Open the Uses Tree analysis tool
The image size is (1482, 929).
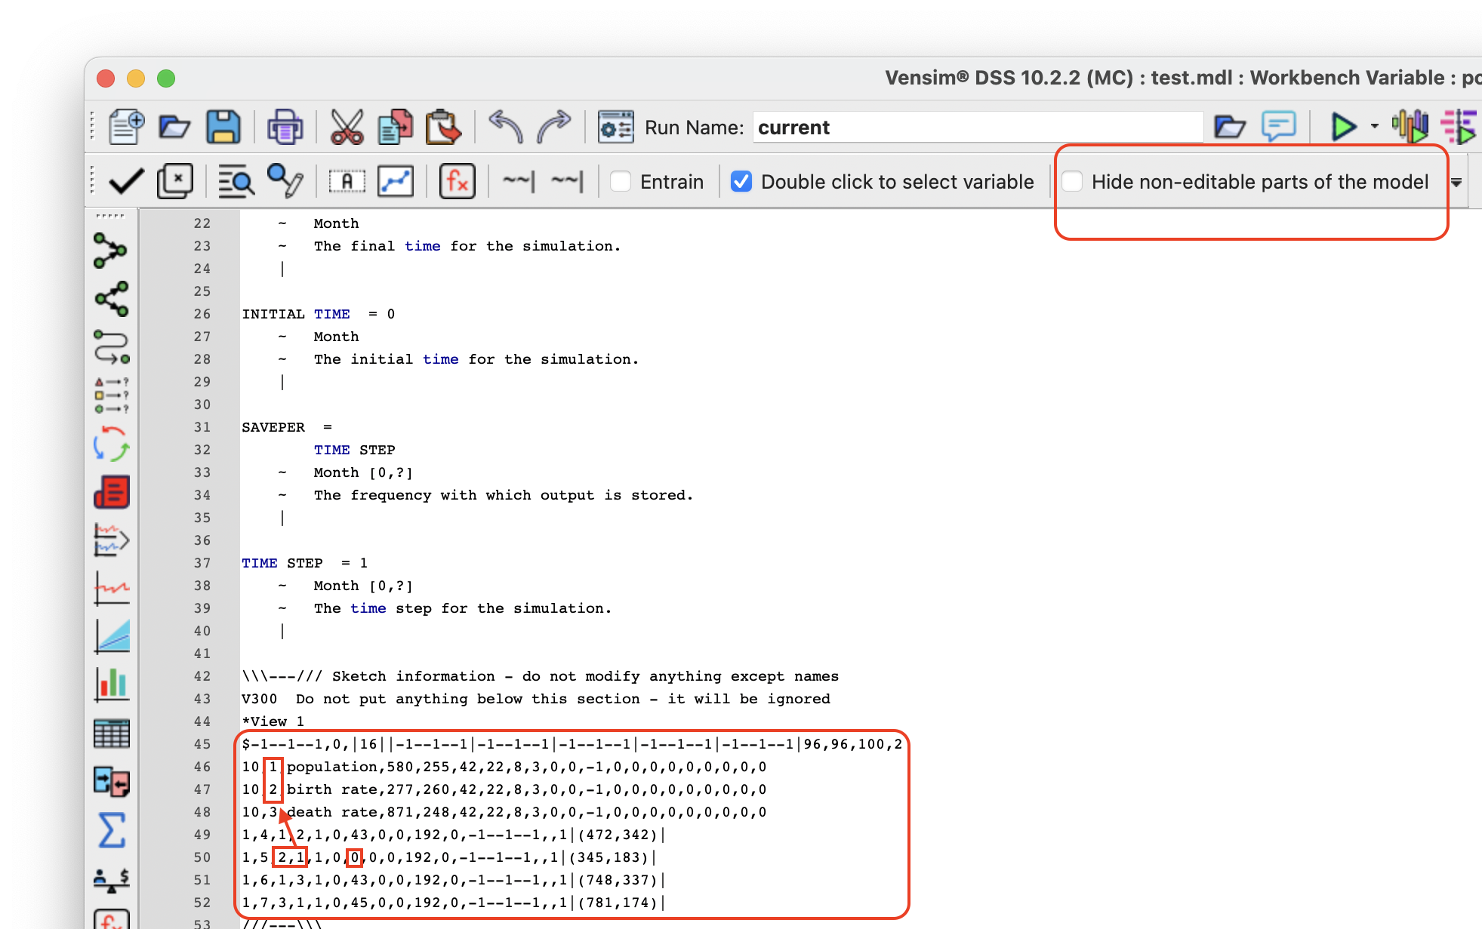(111, 299)
